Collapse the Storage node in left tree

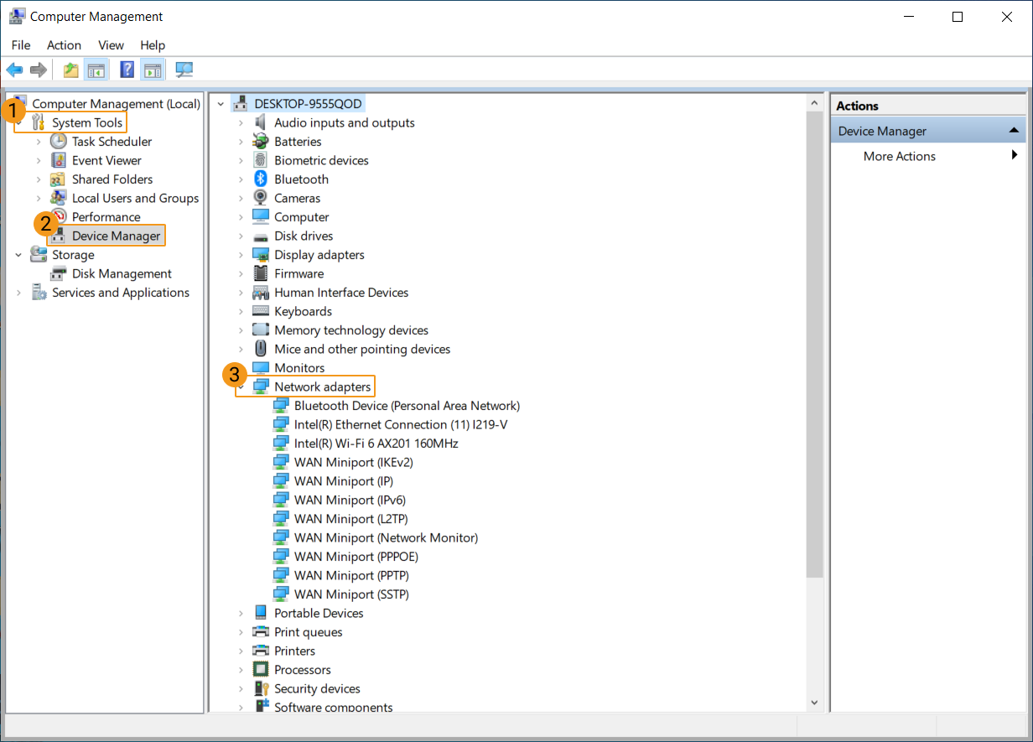coord(18,255)
